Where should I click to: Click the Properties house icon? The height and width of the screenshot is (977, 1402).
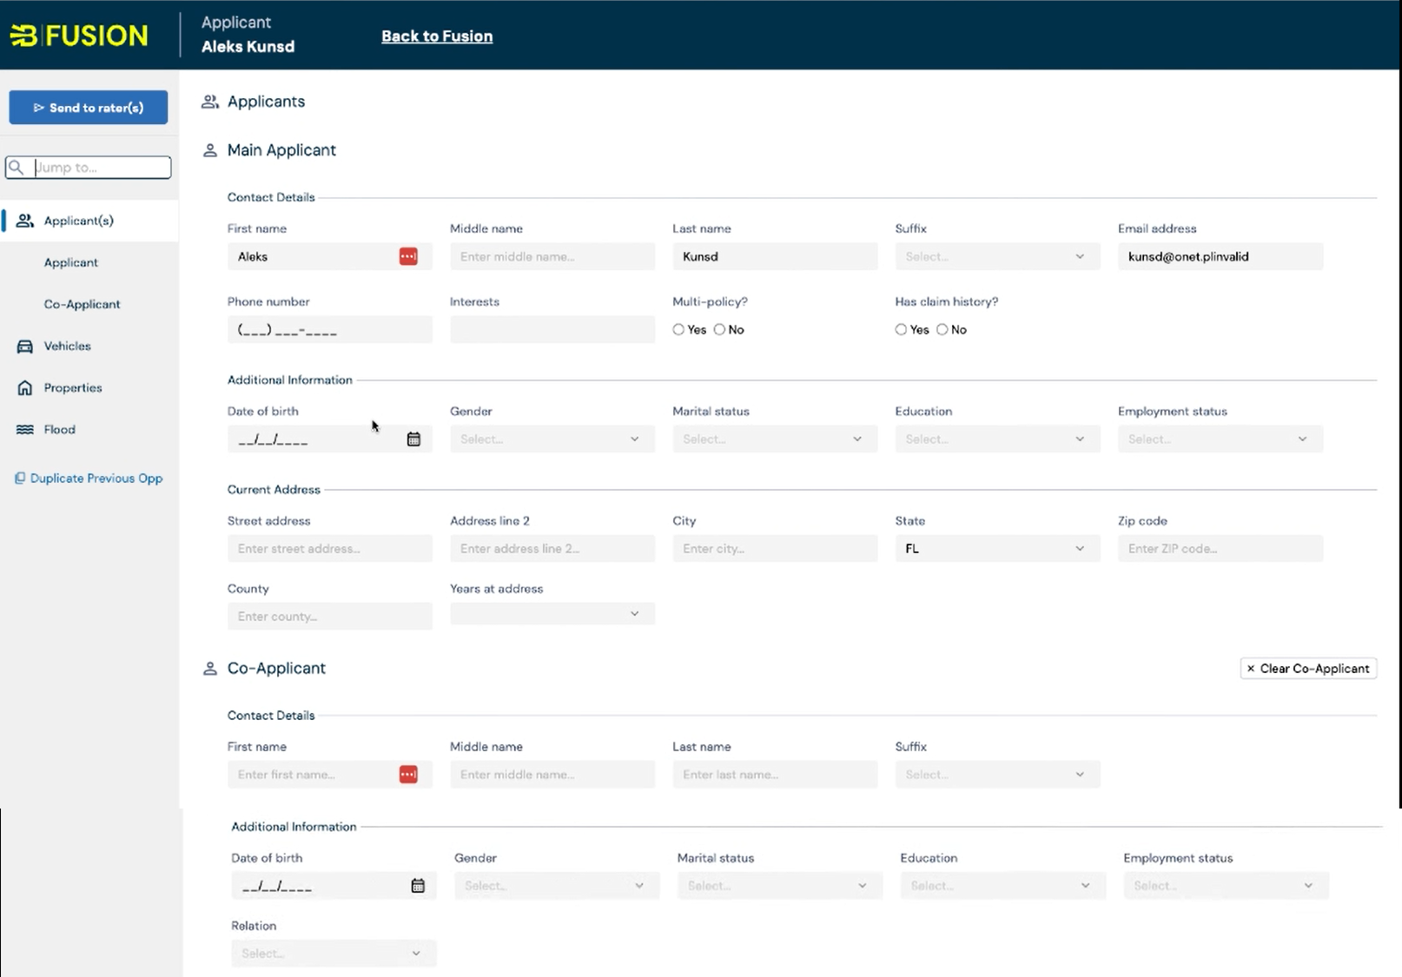pos(25,388)
